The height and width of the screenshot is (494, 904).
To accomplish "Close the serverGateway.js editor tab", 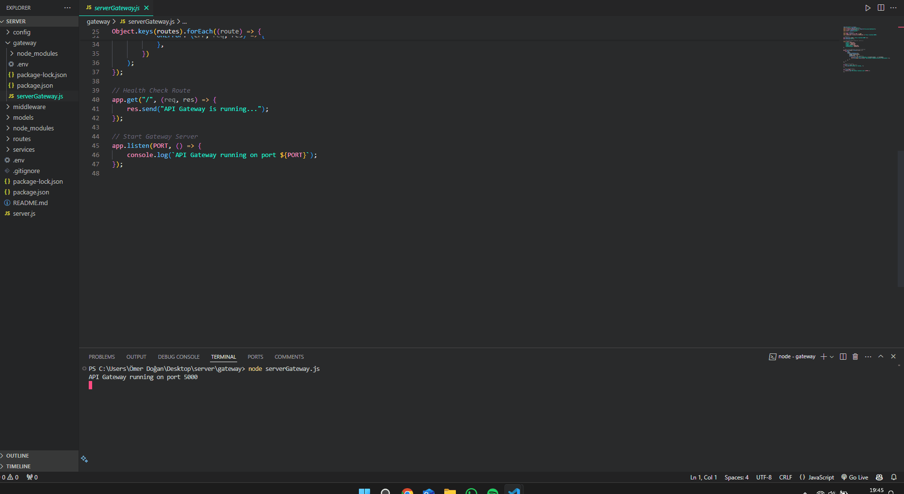I will 146,8.
